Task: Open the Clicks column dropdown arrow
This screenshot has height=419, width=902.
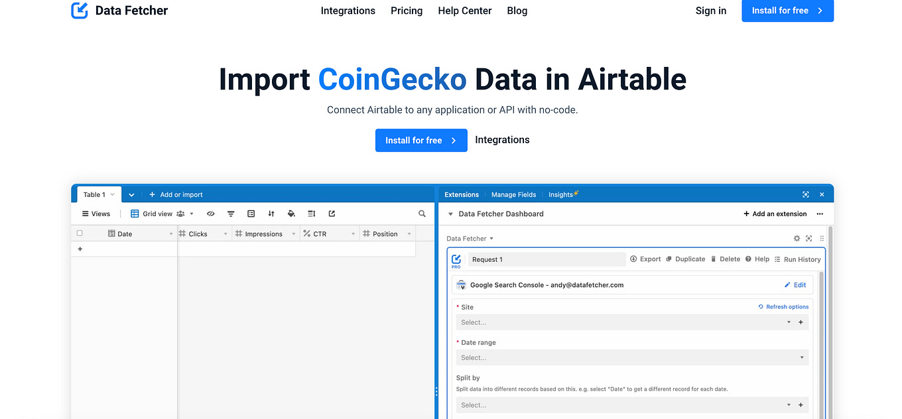Action: click(x=225, y=234)
